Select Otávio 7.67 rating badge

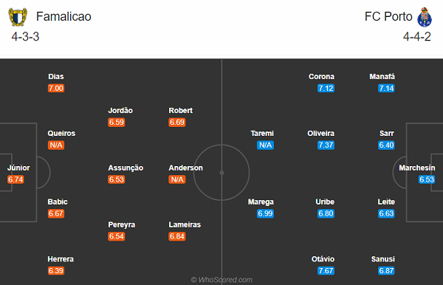pyautogui.click(x=326, y=270)
